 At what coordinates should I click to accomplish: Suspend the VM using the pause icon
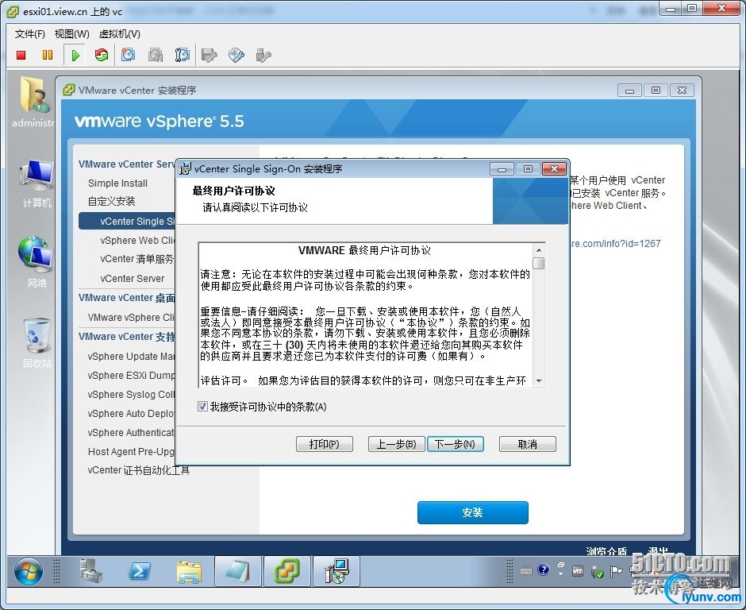coord(48,56)
